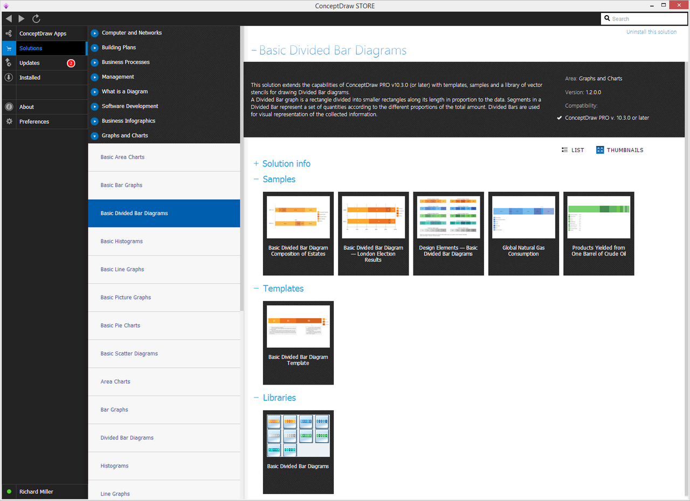690x501 pixels.
Task: Click the solutions list scrollbar
Action: tap(242, 168)
